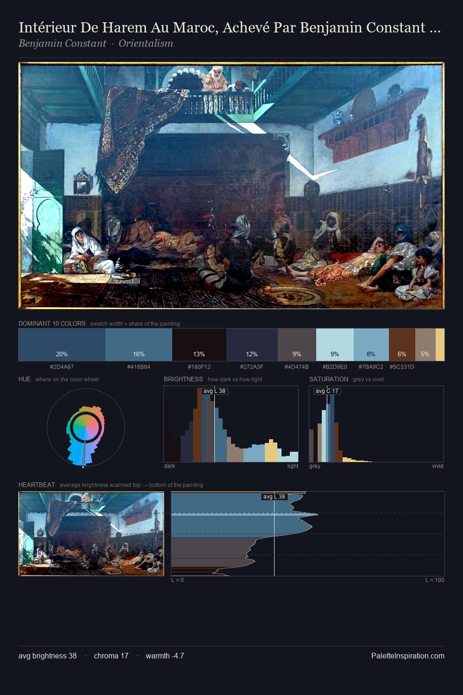Click the 'HUE' section heading
463x695 pixels.
[x=25, y=379]
